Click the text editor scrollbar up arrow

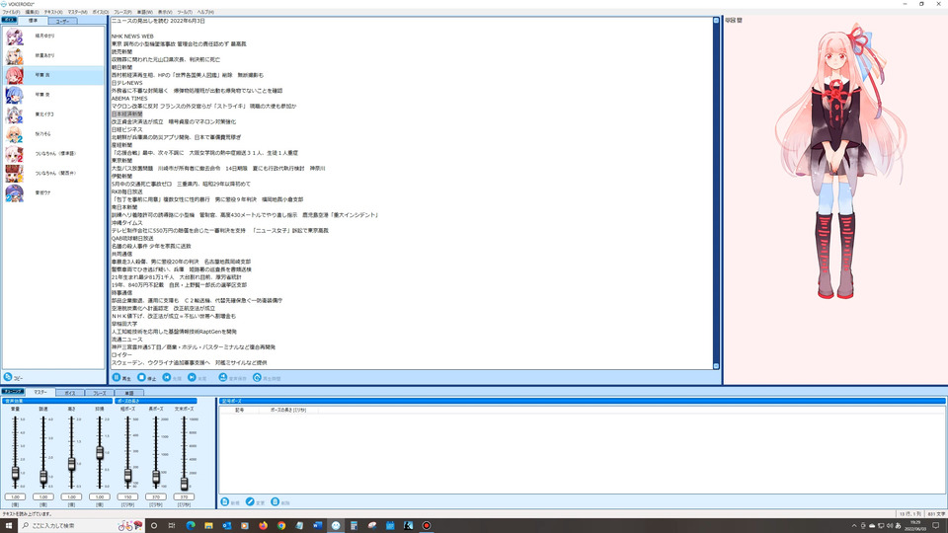click(716, 21)
